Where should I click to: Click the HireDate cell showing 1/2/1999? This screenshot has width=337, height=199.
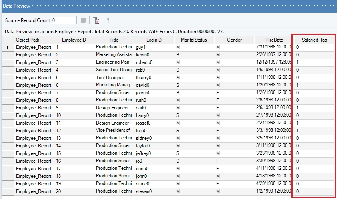[274, 191]
